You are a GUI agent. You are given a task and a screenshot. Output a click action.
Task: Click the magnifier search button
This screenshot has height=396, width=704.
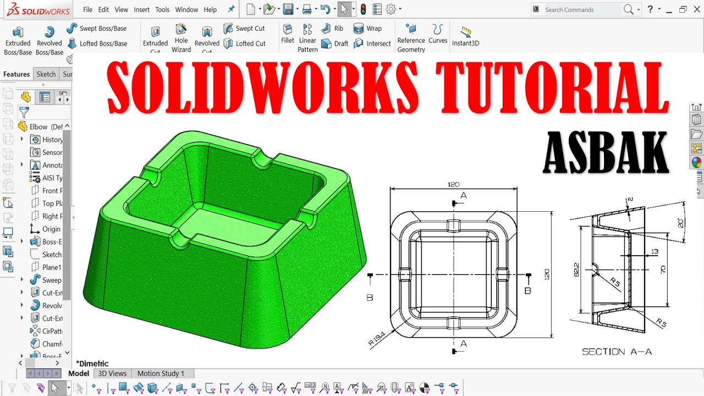click(x=629, y=9)
